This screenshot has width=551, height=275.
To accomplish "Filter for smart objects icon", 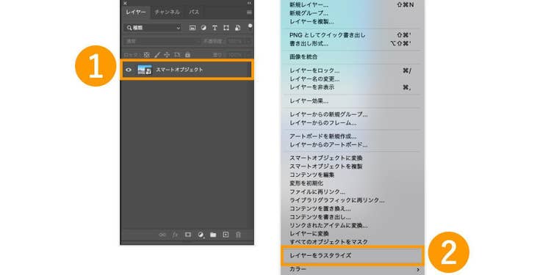I will [x=237, y=28].
